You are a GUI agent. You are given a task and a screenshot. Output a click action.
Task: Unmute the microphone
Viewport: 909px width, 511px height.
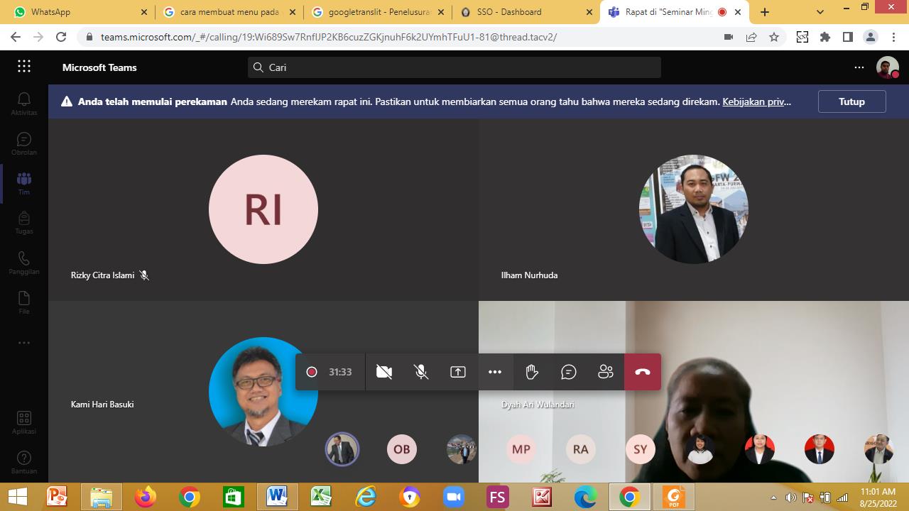click(x=421, y=372)
